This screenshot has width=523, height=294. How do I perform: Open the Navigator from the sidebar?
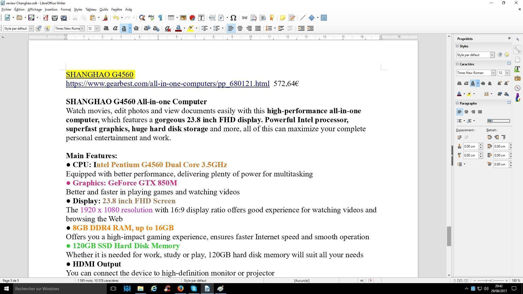tap(518, 88)
